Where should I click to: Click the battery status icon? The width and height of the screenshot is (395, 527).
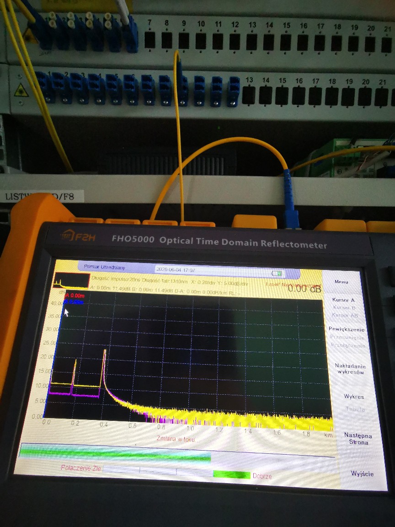277,273
